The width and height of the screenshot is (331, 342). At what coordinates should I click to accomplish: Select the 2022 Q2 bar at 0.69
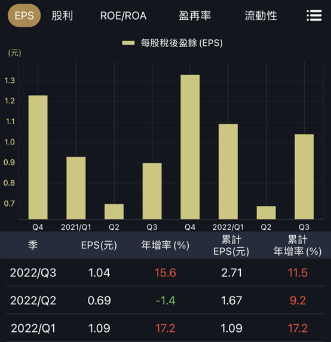266,212
